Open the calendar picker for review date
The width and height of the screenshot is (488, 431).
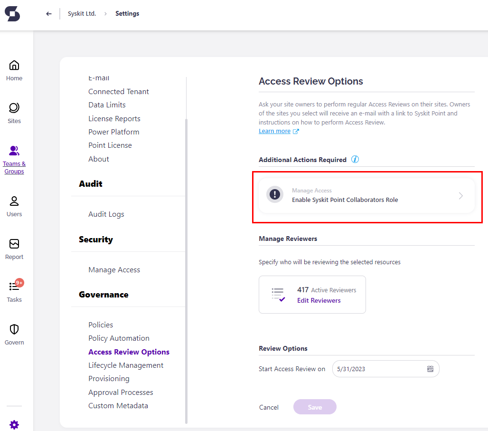430,368
